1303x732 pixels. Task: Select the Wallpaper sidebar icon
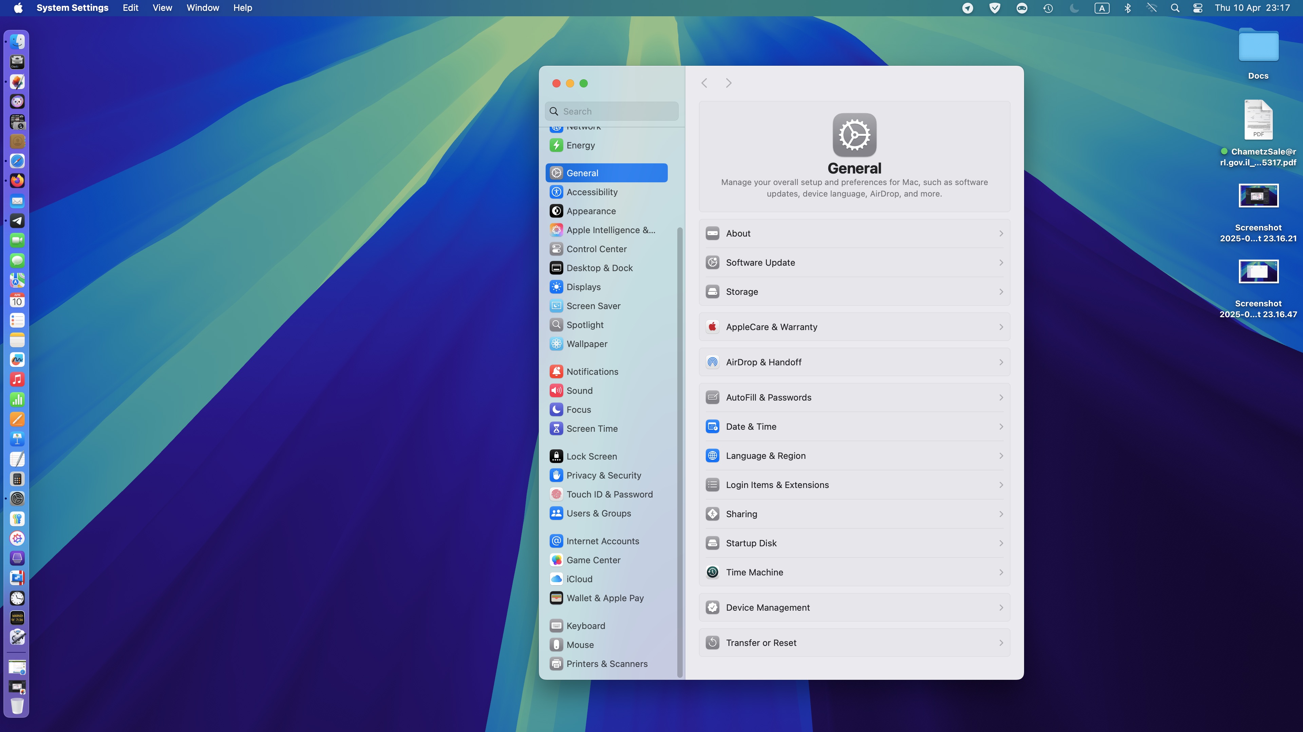(556, 344)
